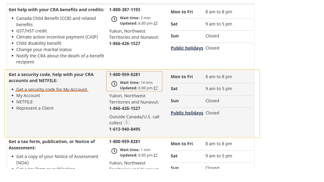Click the ET abbreviation in benefits wait time

(155, 23)
